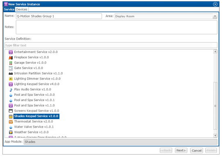
Task: Choose Screens Keypad Service v1.0.0
Action: [36, 111]
